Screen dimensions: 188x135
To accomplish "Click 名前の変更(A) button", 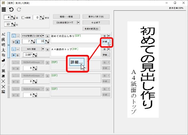I will (x=91, y=29).
